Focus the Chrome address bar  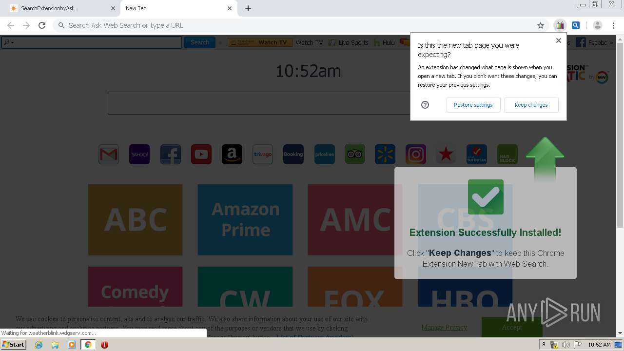[300, 25]
